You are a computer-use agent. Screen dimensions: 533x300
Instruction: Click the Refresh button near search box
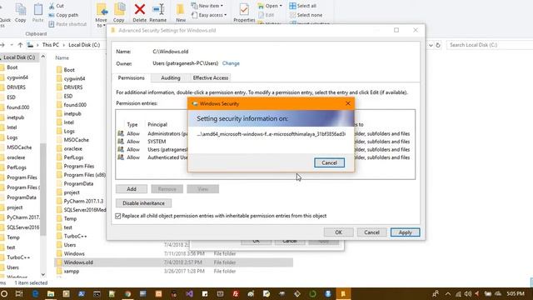point(438,45)
